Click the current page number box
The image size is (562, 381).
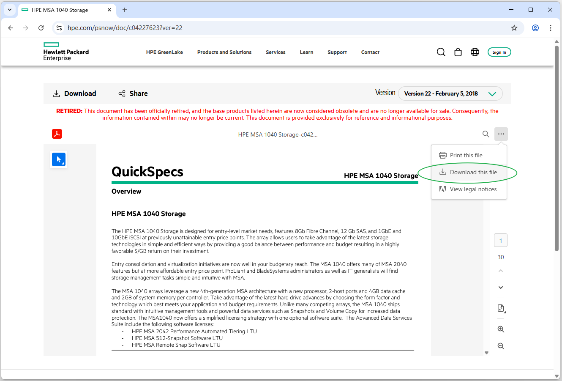[x=501, y=241]
